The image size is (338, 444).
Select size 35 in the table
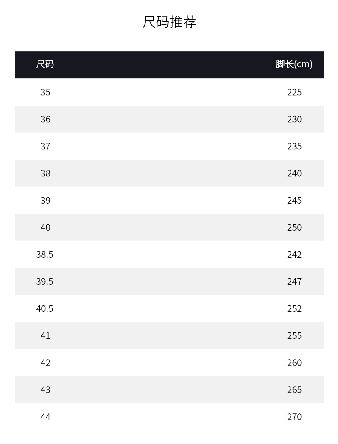pyautogui.click(x=45, y=92)
